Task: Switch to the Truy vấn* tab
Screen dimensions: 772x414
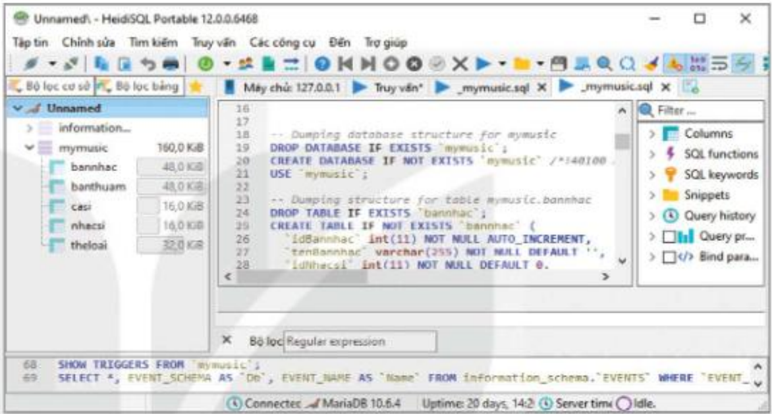Action: tap(388, 88)
